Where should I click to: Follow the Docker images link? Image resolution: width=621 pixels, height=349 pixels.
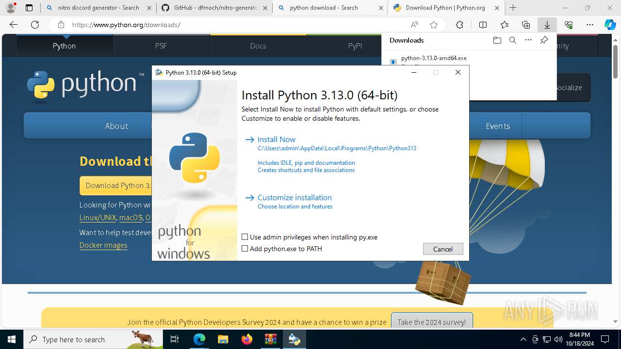coord(103,245)
